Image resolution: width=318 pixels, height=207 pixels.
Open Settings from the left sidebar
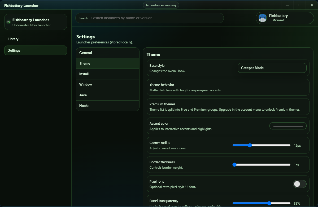point(36,50)
